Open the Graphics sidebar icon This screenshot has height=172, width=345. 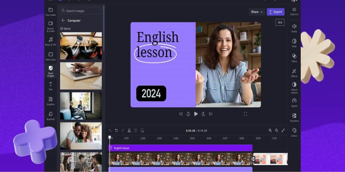[51, 101]
